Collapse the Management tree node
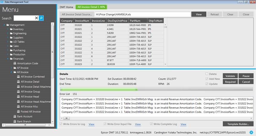Screen dimensions: 256x136 click(4, 25)
